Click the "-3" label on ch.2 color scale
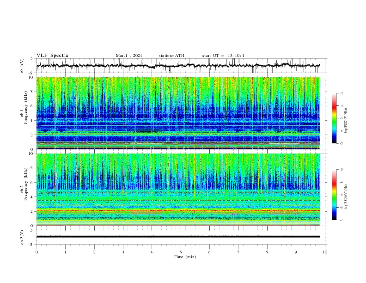366x283 pixels. click(341, 170)
